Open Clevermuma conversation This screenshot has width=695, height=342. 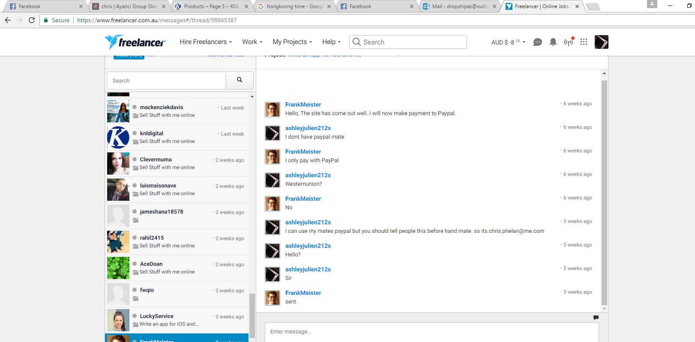pyautogui.click(x=177, y=164)
